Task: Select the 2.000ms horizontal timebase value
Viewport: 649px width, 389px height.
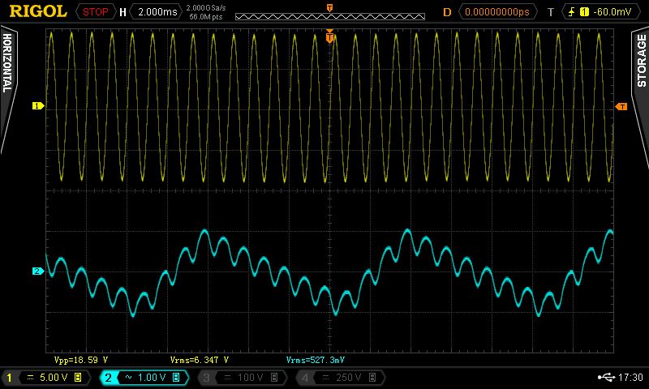Action: [x=156, y=11]
